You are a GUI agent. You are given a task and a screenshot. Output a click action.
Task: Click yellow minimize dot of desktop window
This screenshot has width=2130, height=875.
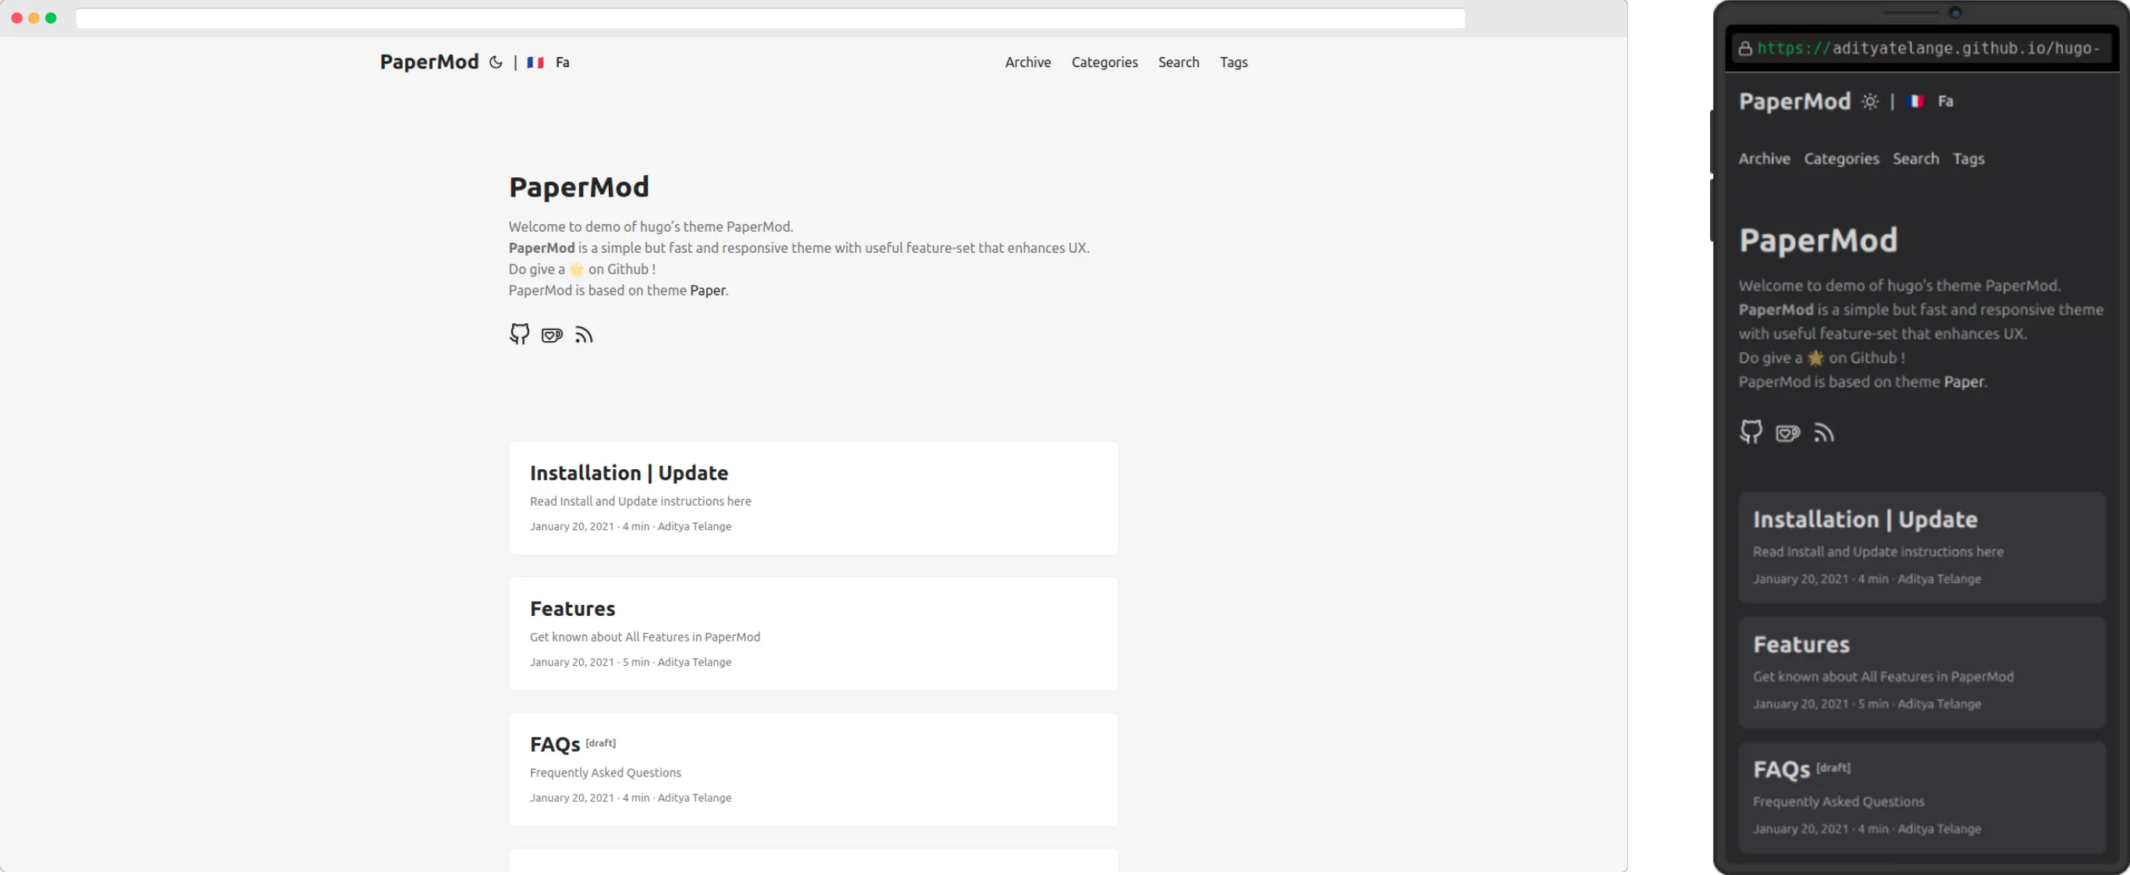point(34,18)
